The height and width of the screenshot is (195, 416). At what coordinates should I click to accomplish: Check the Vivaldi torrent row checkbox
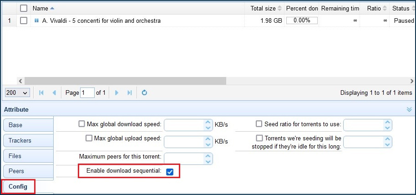[24, 21]
